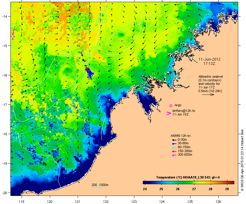Click the "80-150m" depth label
Screen dimensions: 246x204
(x=184, y=147)
